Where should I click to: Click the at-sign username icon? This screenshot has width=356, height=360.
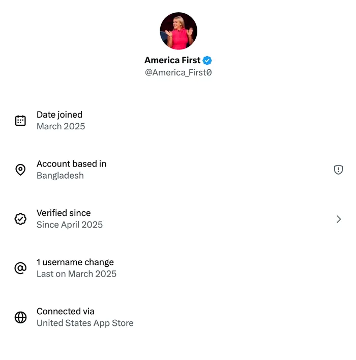pos(20,268)
